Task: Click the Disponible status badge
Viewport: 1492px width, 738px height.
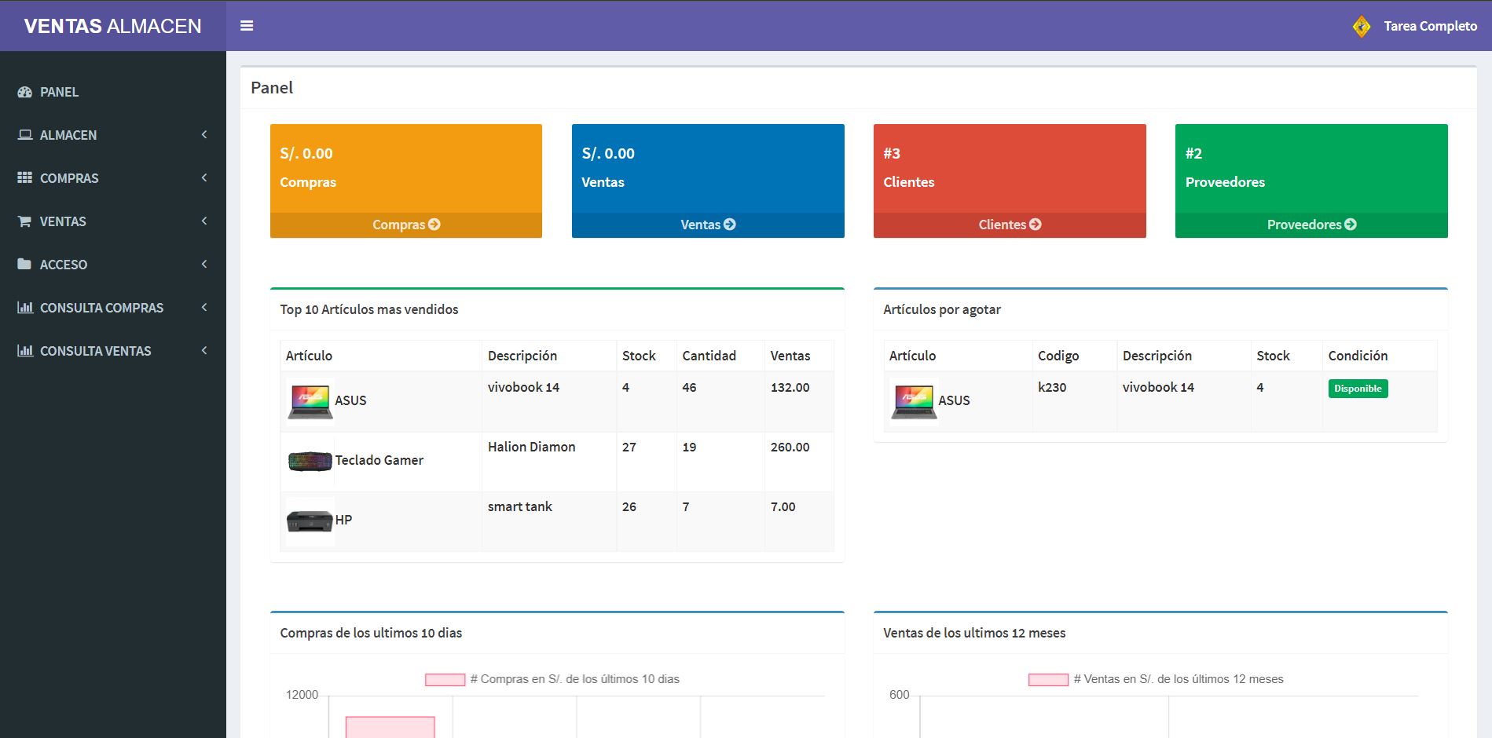Action: click(1358, 389)
